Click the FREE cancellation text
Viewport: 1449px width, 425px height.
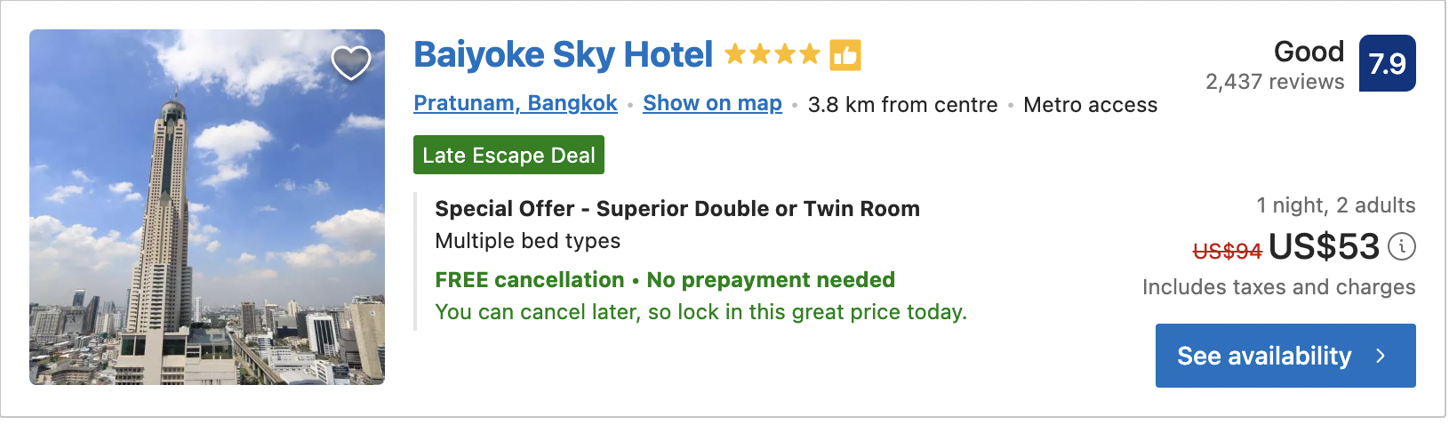click(529, 280)
